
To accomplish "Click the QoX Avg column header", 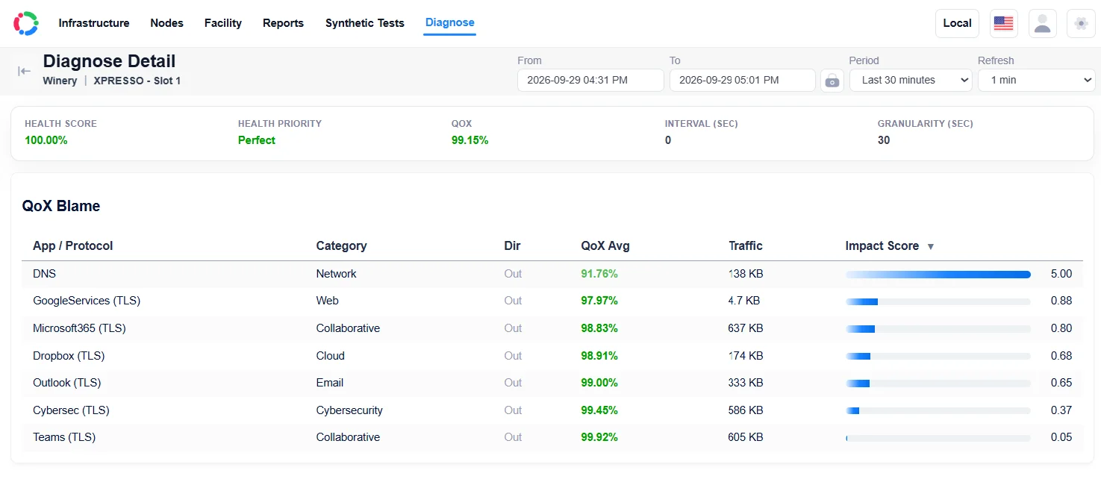I will (x=605, y=246).
